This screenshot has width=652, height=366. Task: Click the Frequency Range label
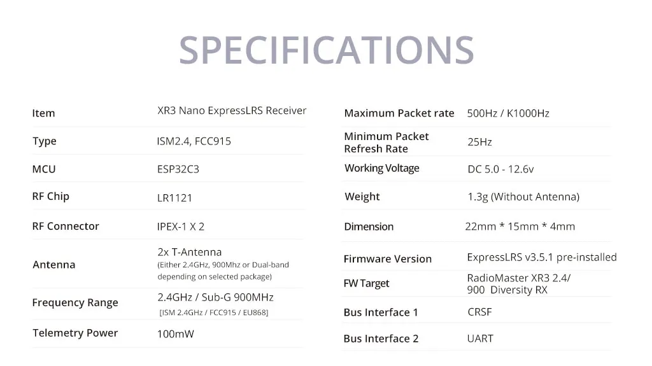click(x=75, y=303)
